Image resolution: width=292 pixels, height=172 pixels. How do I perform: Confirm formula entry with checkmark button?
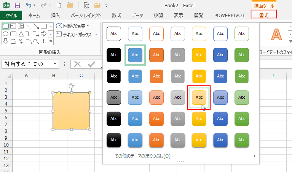(91, 64)
